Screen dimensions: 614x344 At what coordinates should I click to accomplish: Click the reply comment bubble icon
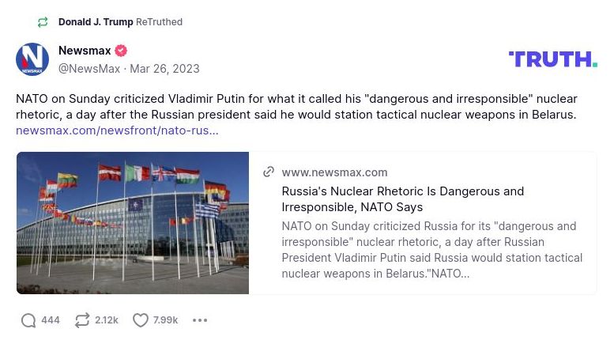28,320
